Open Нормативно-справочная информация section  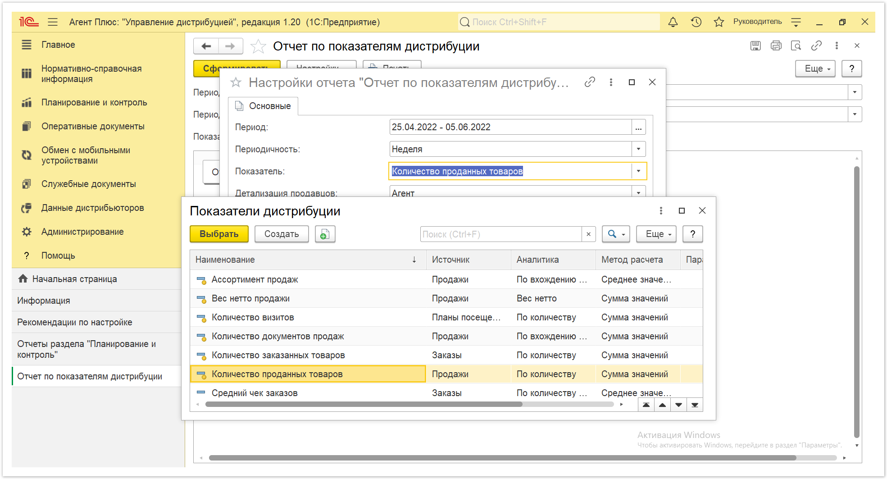(91, 73)
